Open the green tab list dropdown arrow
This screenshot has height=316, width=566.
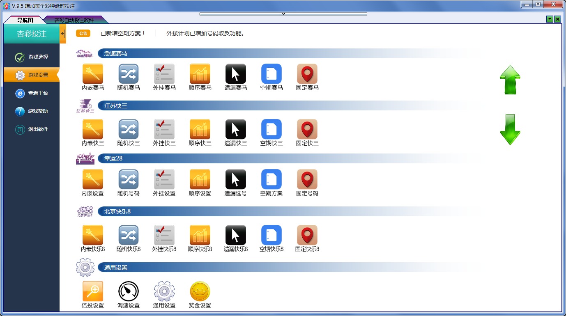click(550, 19)
